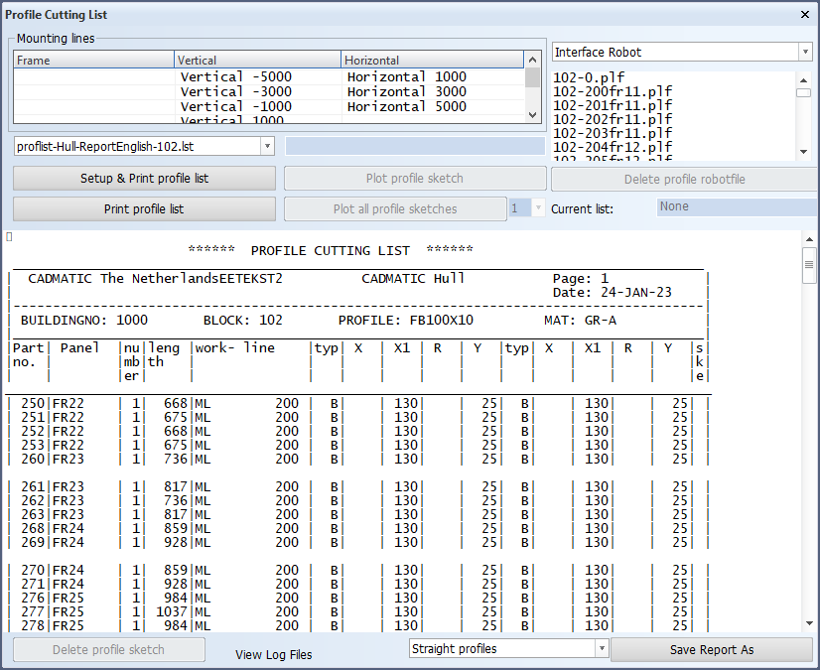820x670 pixels.
Task: Click the Horizontal column header
Action: (x=432, y=61)
